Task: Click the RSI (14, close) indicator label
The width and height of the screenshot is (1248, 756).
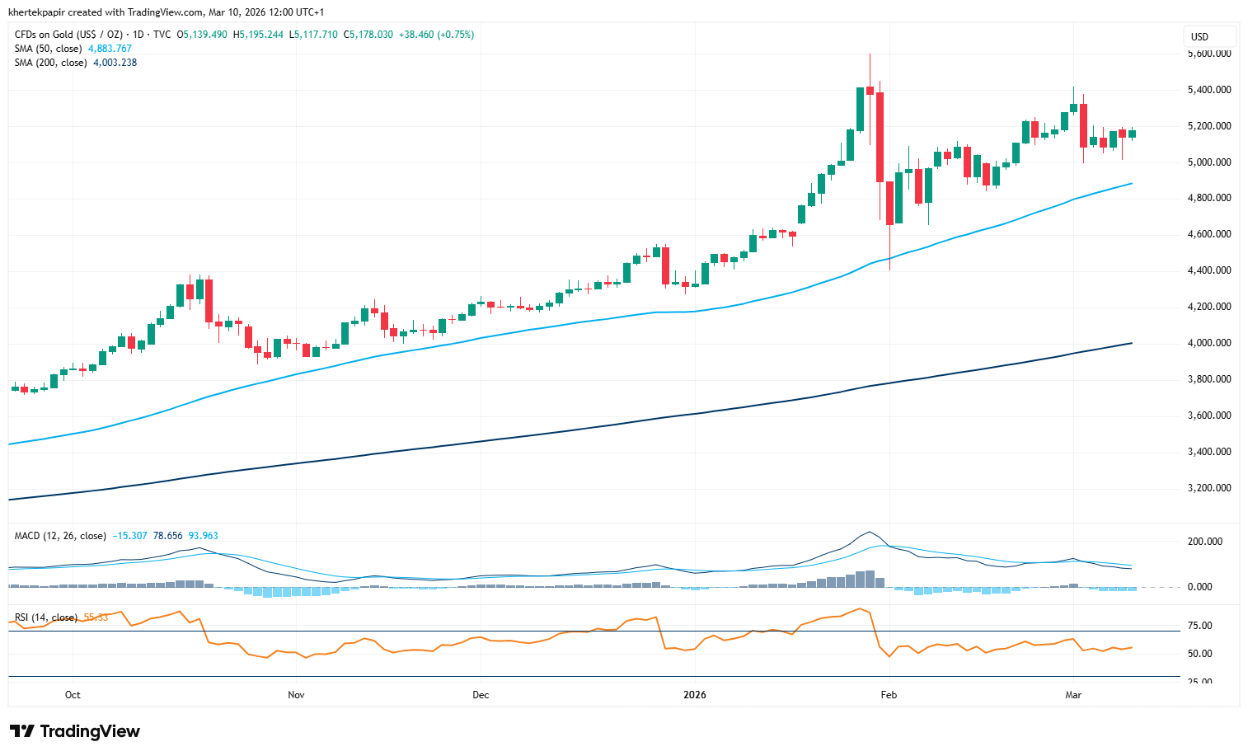Action: tap(46, 617)
